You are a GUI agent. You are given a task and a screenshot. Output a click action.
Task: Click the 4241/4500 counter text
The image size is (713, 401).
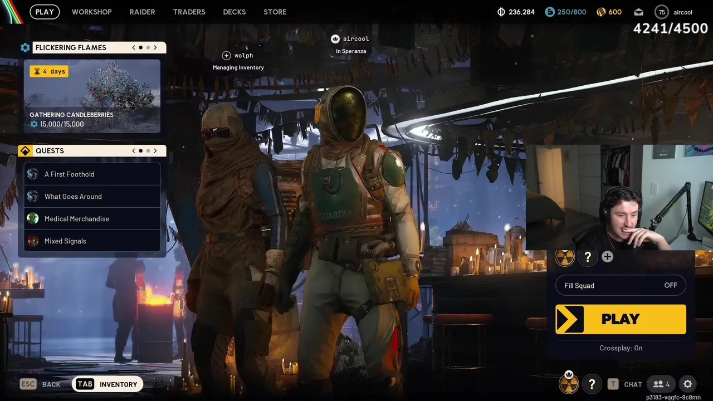[x=671, y=28]
